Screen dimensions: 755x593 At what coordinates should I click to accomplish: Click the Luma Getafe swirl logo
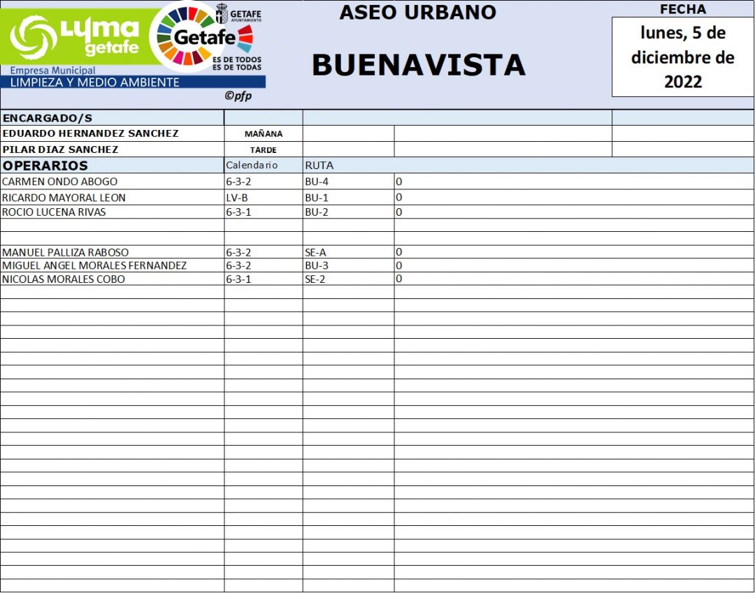pyautogui.click(x=34, y=36)
